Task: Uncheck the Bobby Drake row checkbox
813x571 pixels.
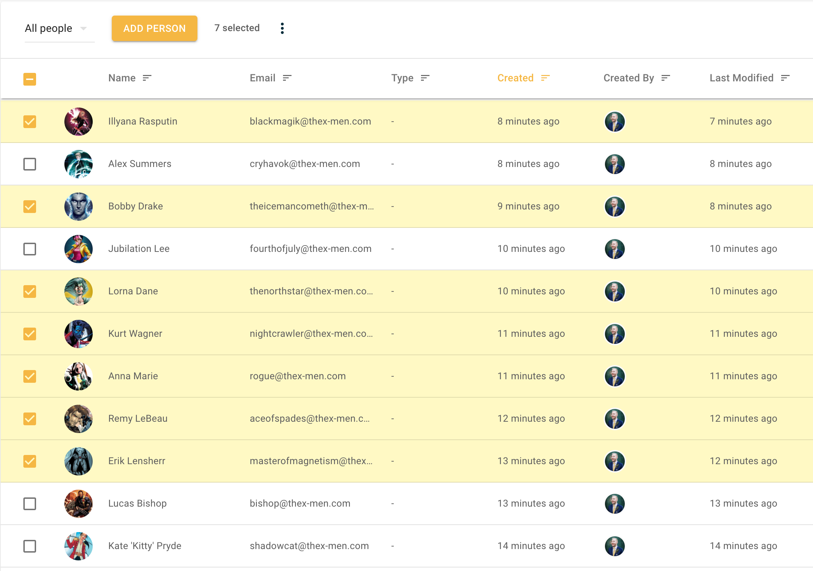Action: point(30,206)
